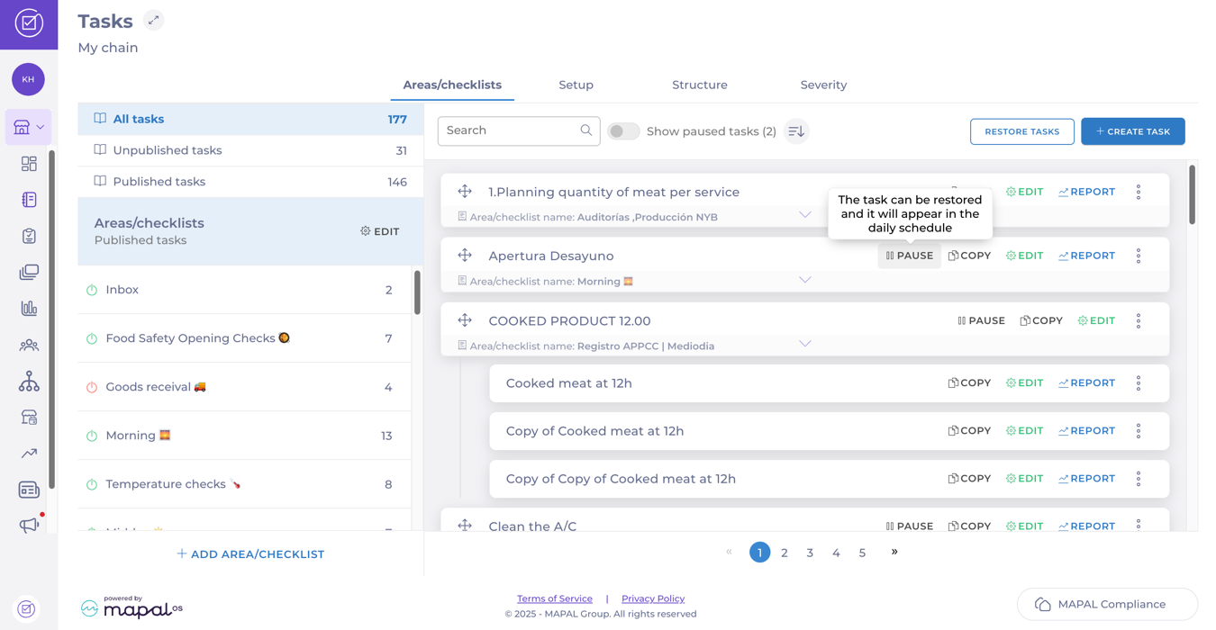Click CREATE TASK button
Viewport: 1216px width, 630px height.
tap(1133, 131)
